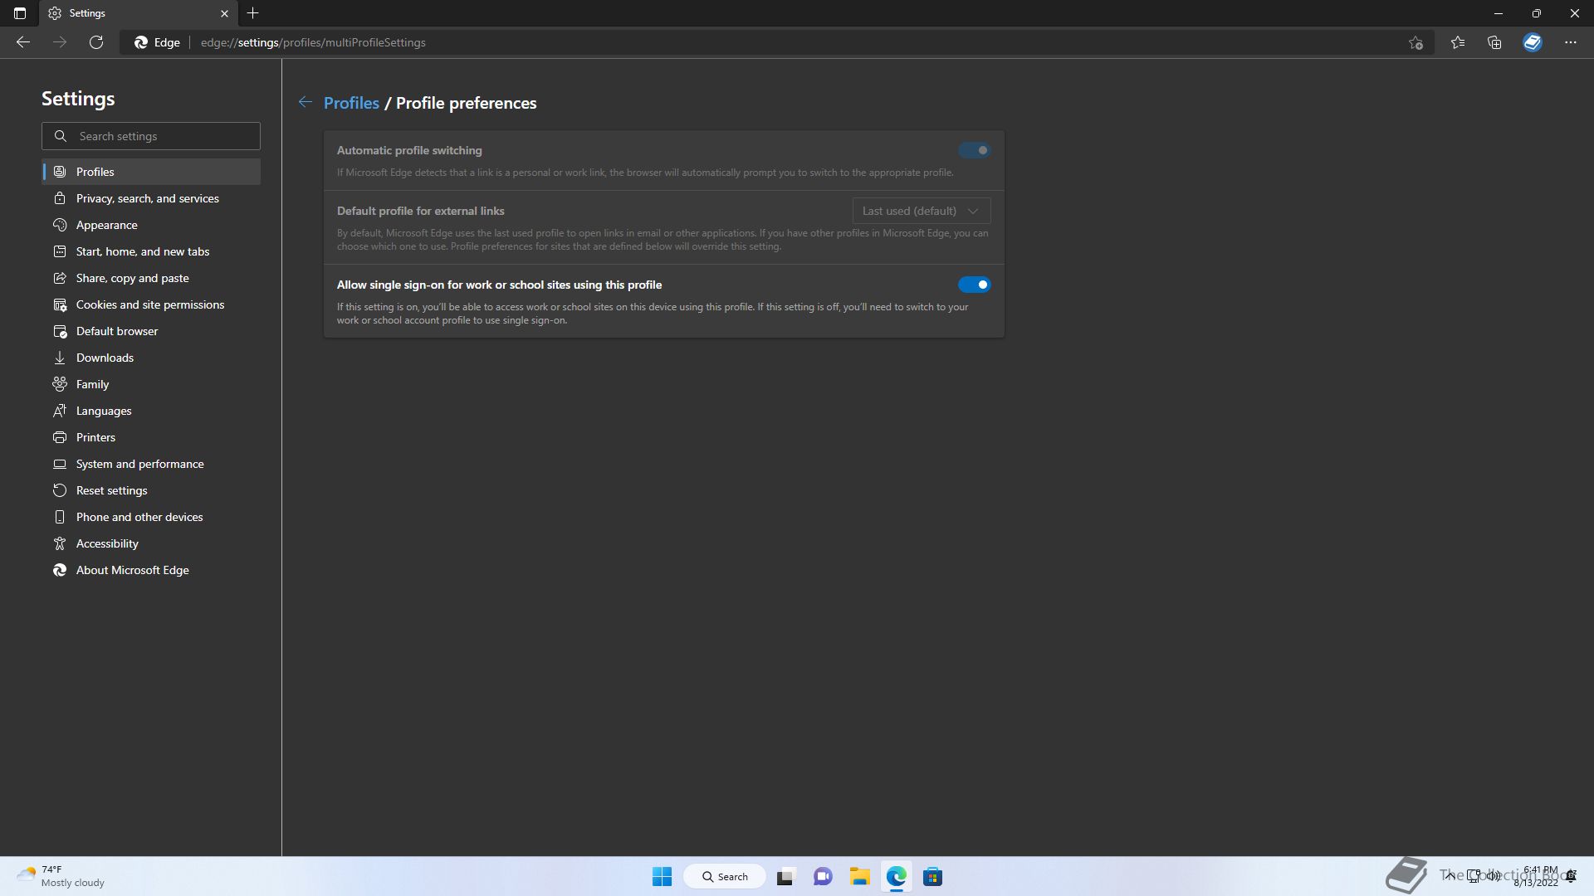Open the profile avatar button
Image resolution: width=1594 pixels, height=896 pixels.
click(1533, 42)
